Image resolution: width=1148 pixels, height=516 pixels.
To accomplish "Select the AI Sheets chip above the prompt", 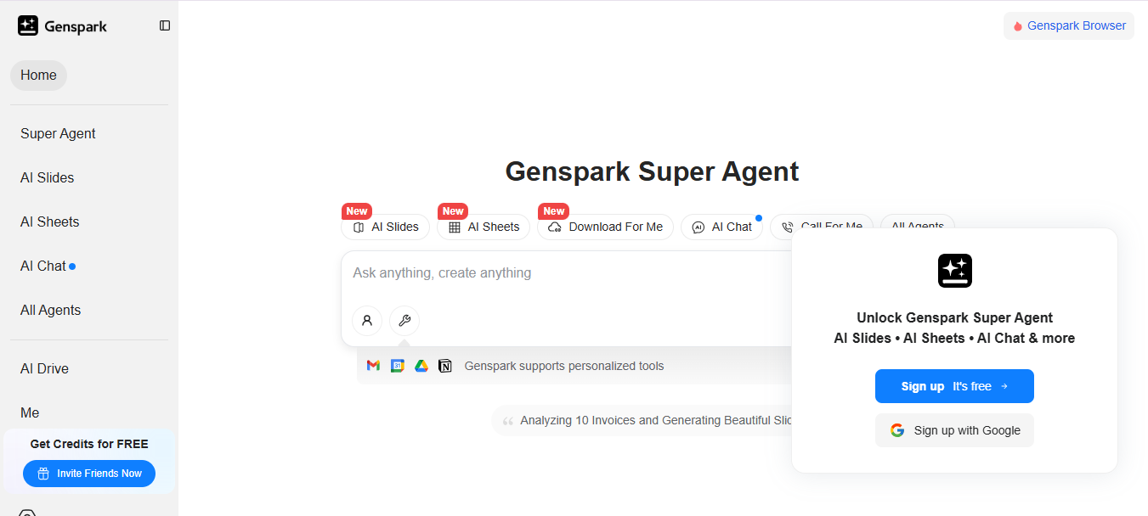I will click(484, 227).
